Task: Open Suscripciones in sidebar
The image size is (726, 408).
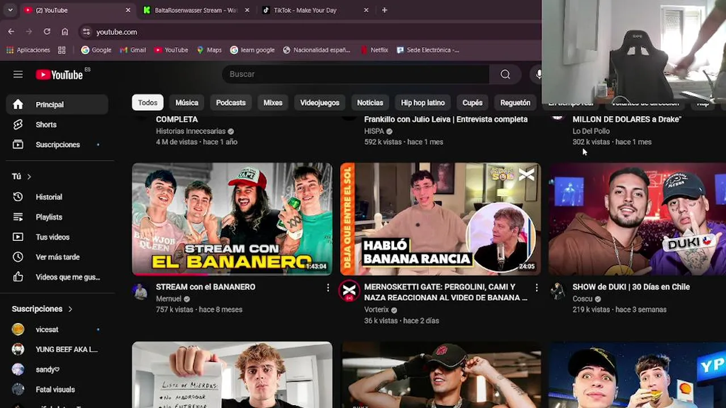Action: 57,144
